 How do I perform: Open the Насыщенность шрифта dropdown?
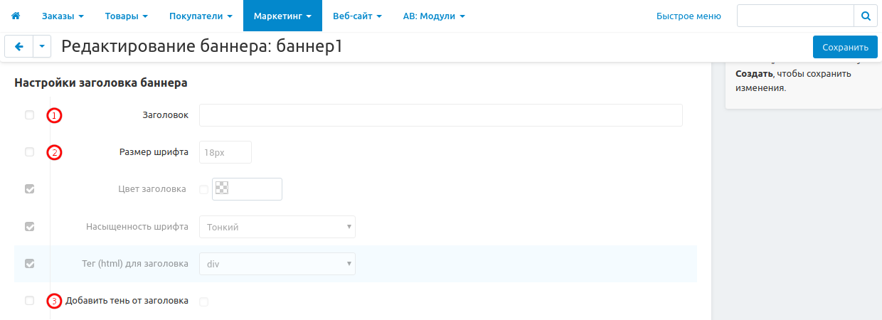pos(277,227)
